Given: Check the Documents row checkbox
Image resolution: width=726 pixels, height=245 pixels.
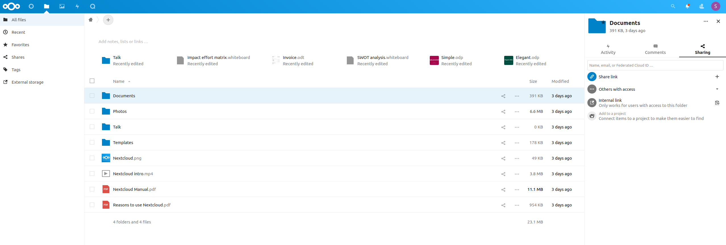Looking at the screenshot, I should point(92,96).
